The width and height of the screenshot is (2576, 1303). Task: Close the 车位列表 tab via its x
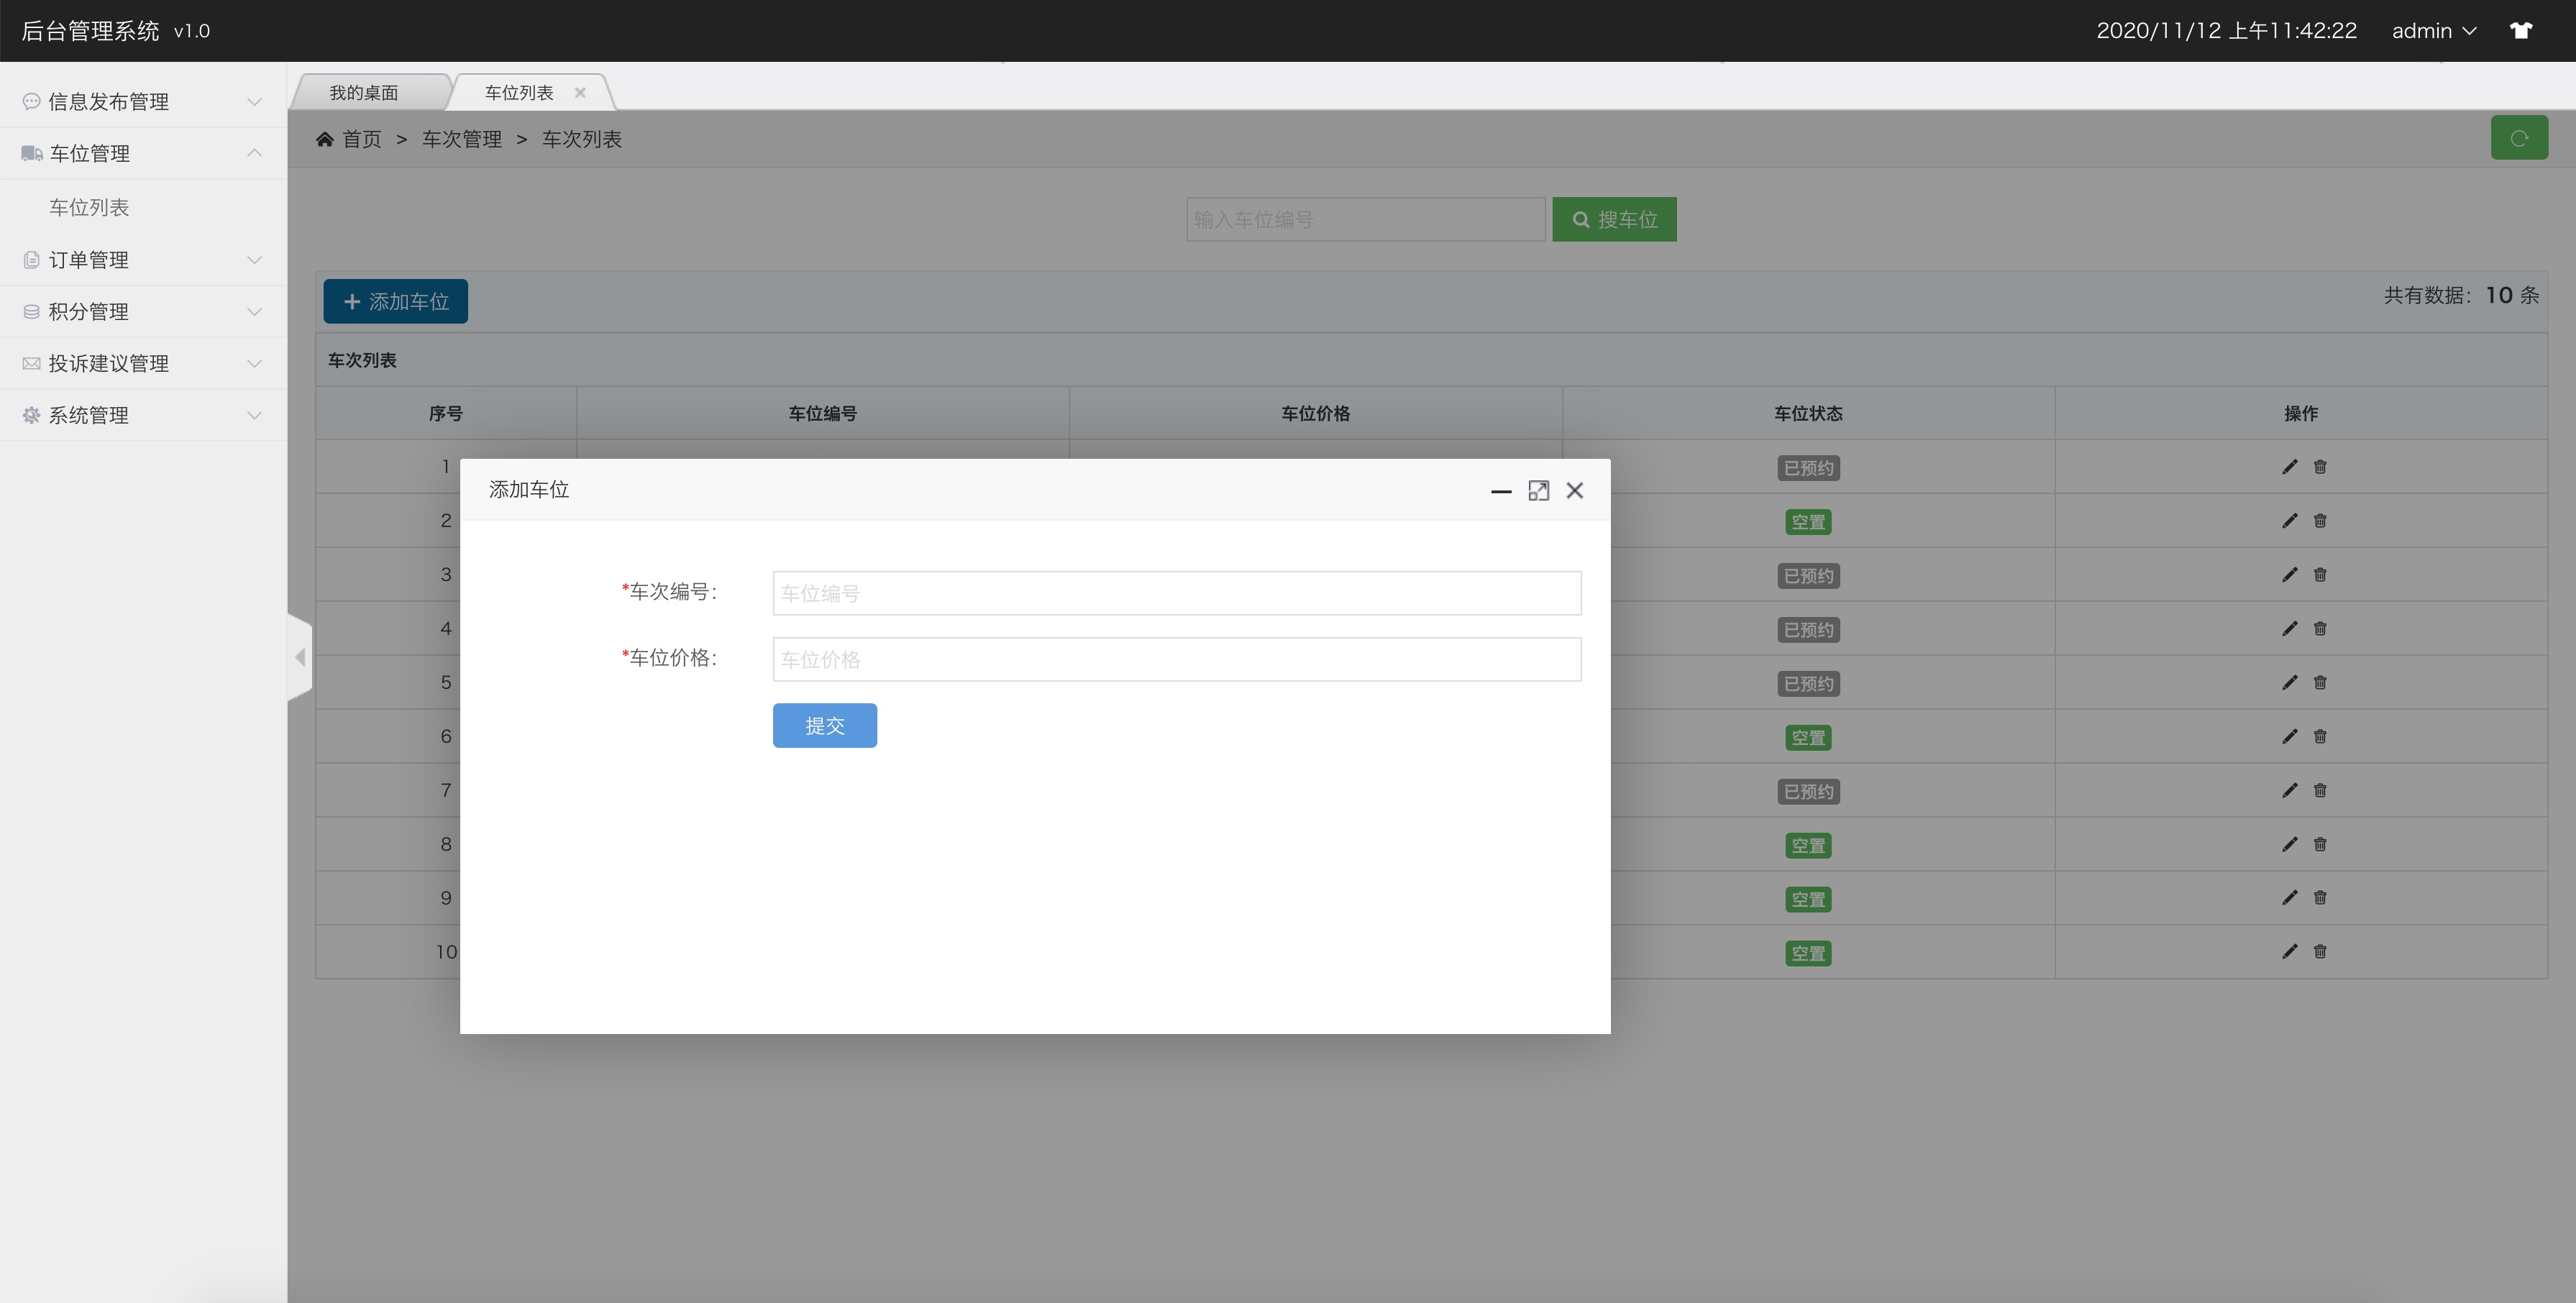pyautogui.click(x=580, y=92)
